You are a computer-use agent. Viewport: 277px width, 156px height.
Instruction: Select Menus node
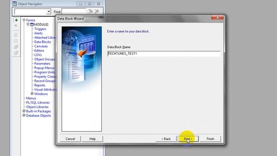click(x=31, y=98)
